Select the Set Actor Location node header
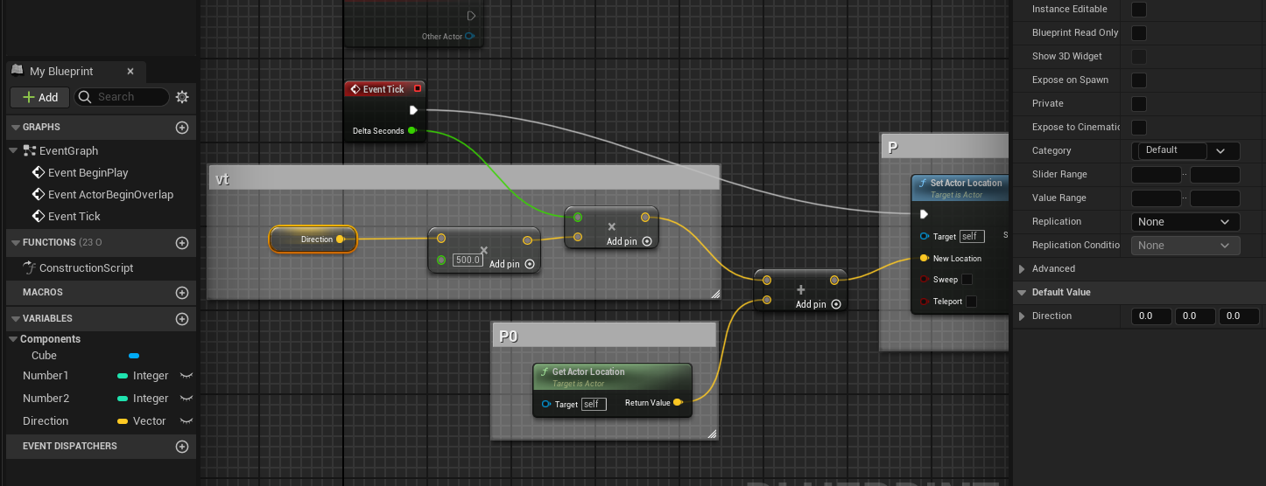This screenshot has height=486, width=1266. coord(960,188)
